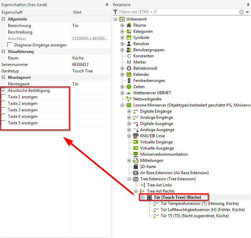Click the Betriebsmodi gear icon

(x=129, y=68)
